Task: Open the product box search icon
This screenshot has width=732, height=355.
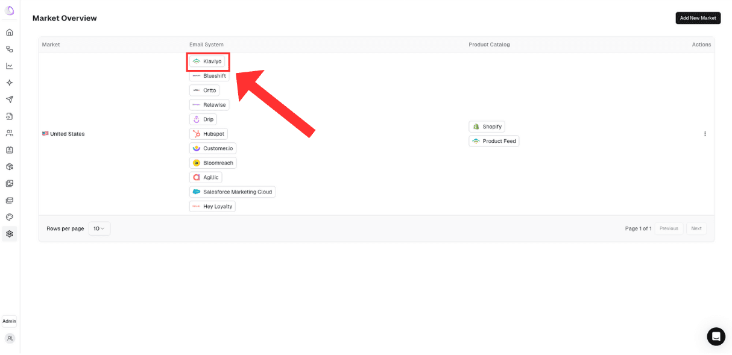Action: (x=10, y=167)
